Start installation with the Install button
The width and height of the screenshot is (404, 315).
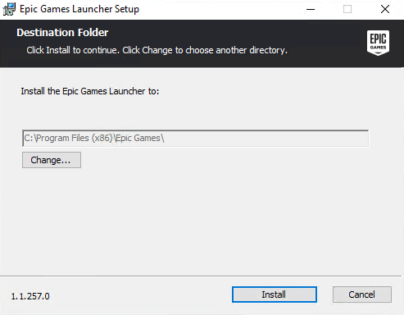[x=275, y=294]
